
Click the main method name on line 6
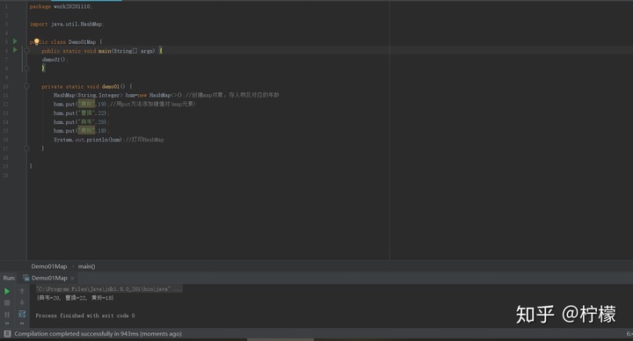coord(105,51)
